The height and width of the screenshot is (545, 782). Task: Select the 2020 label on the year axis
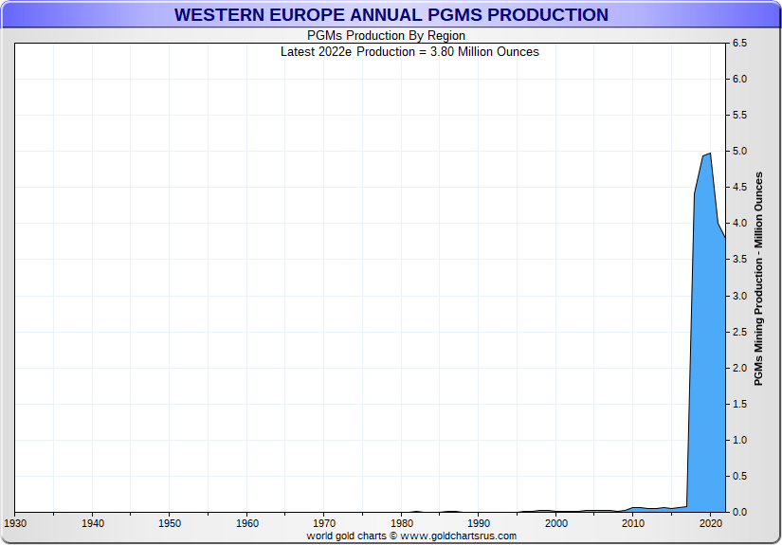(711, 522)
